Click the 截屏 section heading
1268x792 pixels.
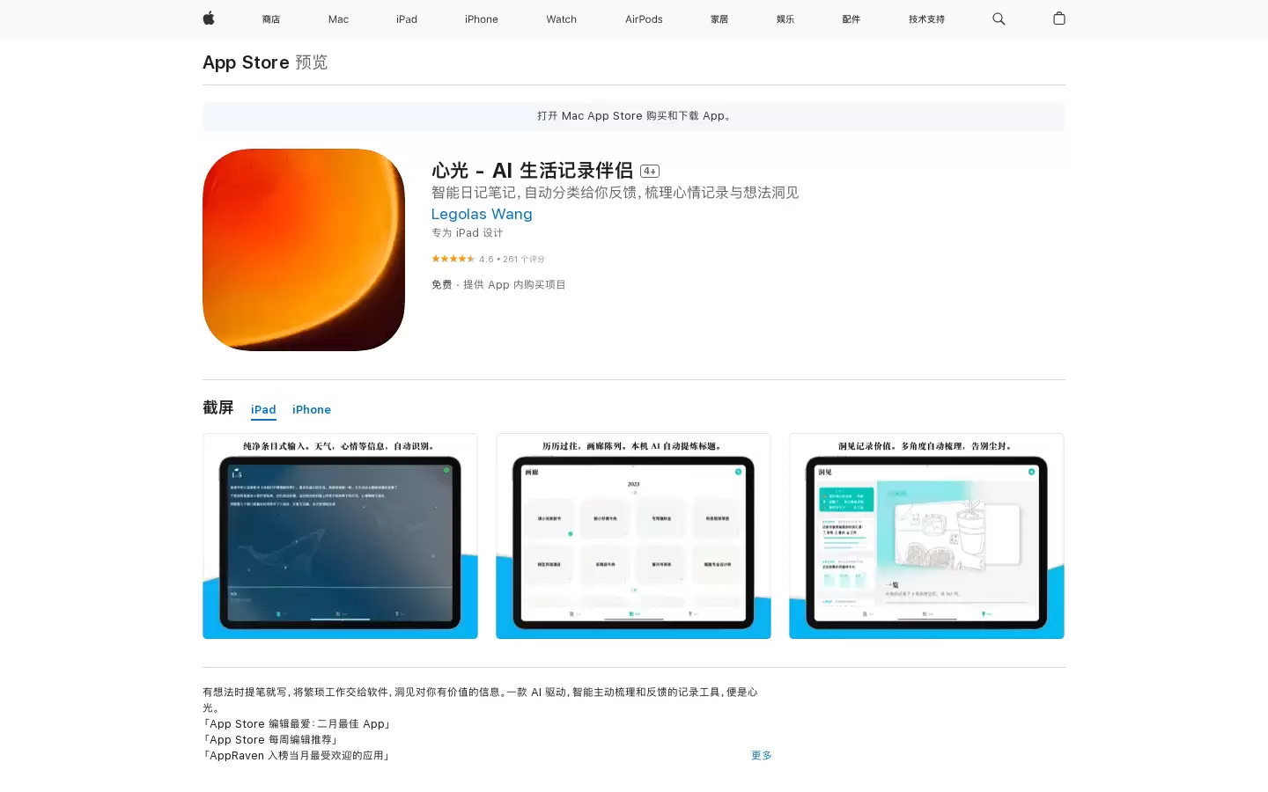[x=218, y=407]
